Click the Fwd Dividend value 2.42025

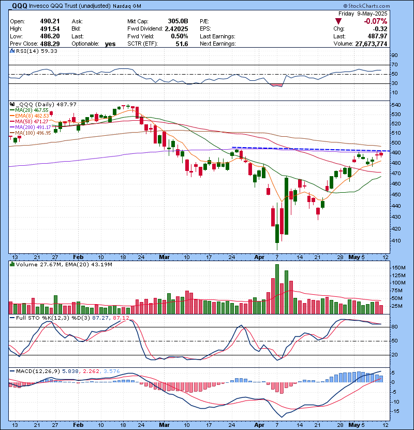176,29
